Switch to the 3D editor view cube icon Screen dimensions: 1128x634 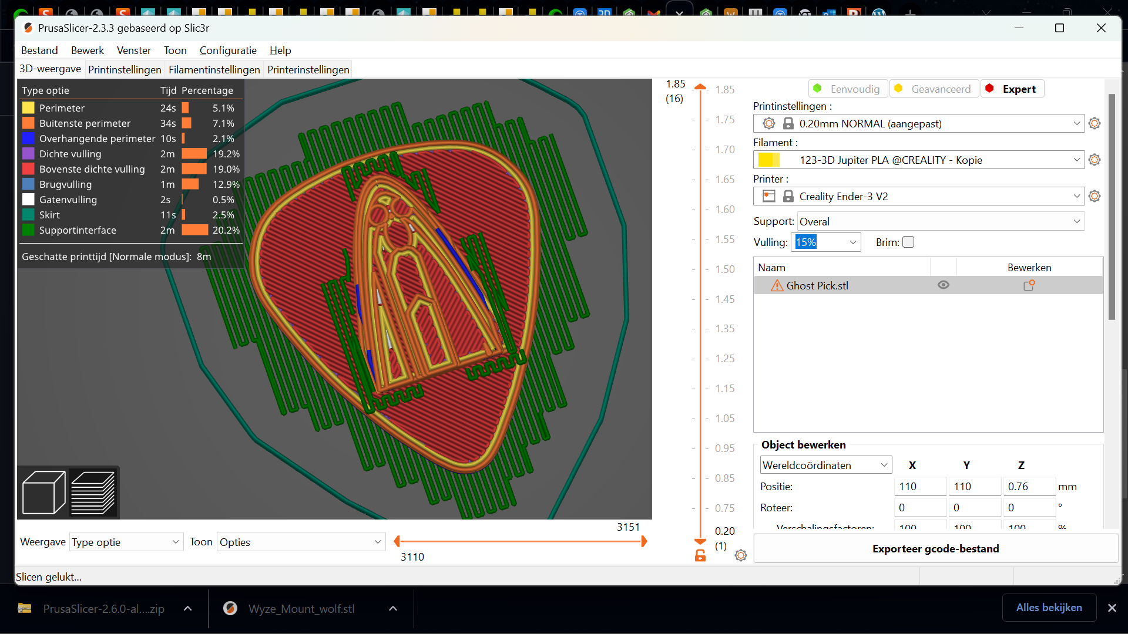point(43,492)
